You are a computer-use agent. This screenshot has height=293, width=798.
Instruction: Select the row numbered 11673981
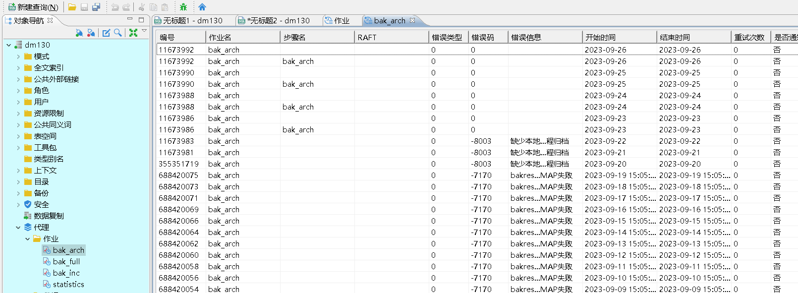(x=477, y=153)
